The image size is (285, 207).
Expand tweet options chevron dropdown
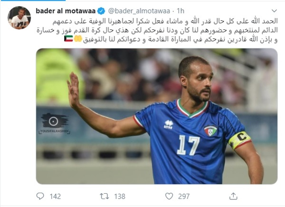coord(274,11)
